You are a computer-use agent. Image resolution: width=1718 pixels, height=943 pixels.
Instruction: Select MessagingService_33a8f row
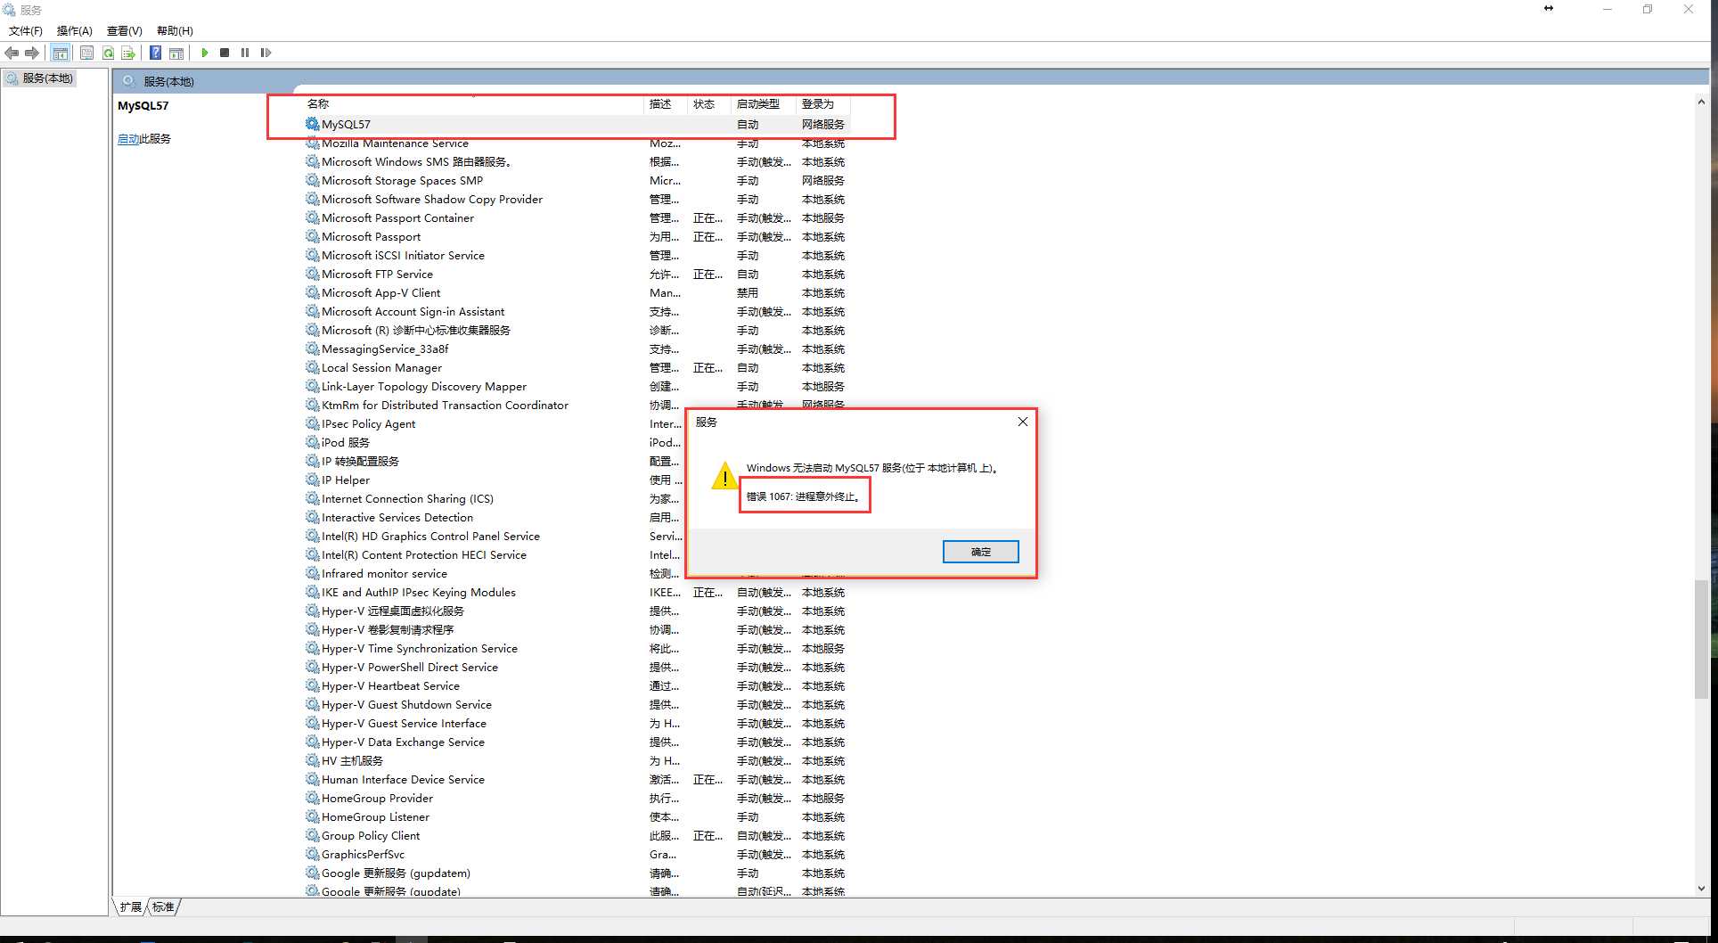tap(577, 348)
